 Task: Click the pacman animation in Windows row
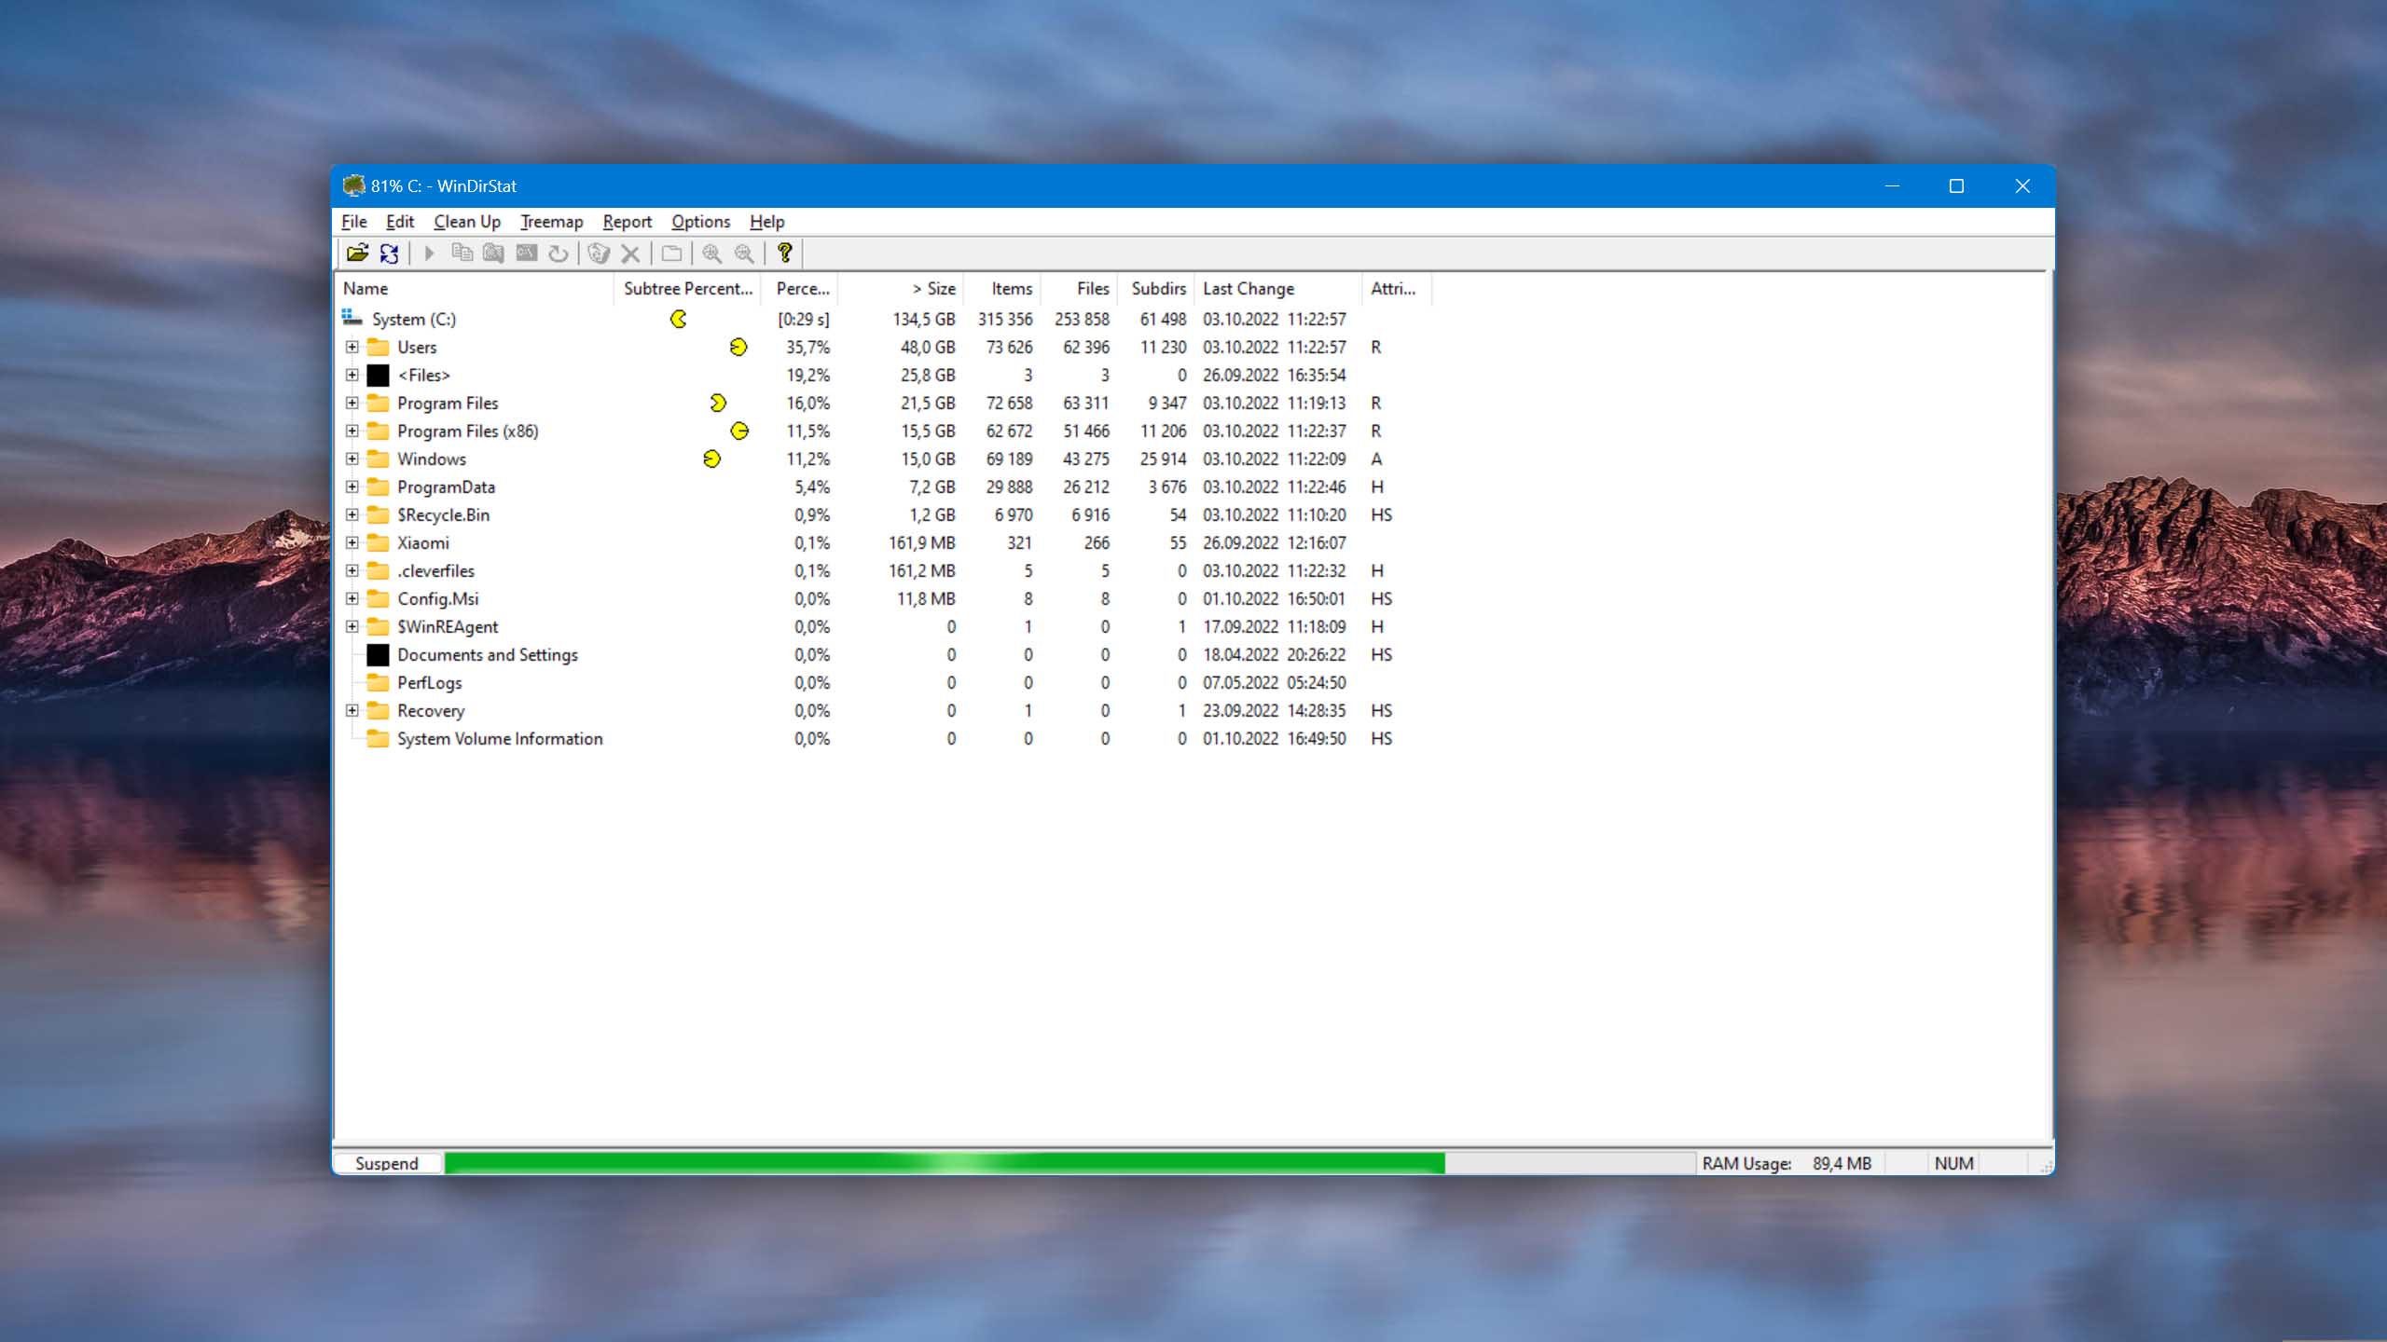(x=712, y=459)
